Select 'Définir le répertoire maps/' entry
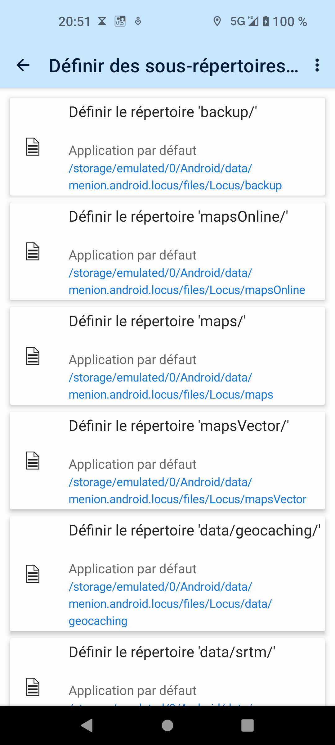The width and height of the screenshot is (335, 745). (157, 322)
